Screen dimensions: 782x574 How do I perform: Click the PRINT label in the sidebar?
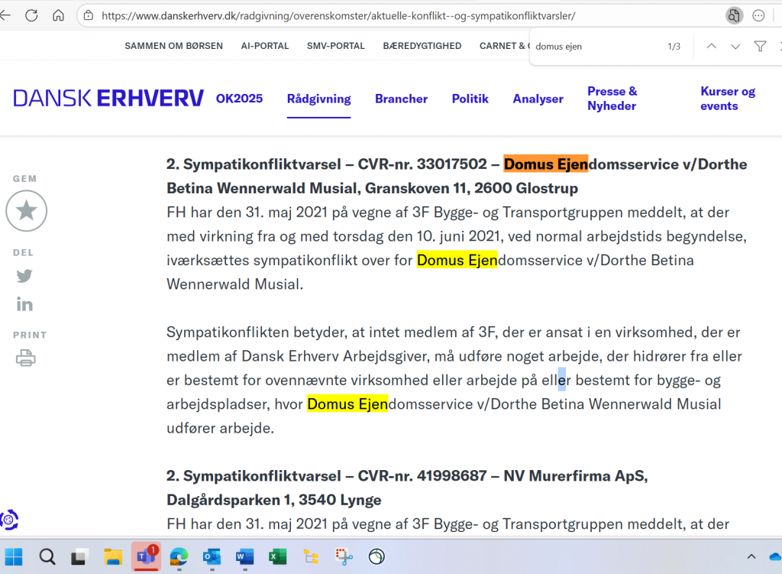point(30,335)
